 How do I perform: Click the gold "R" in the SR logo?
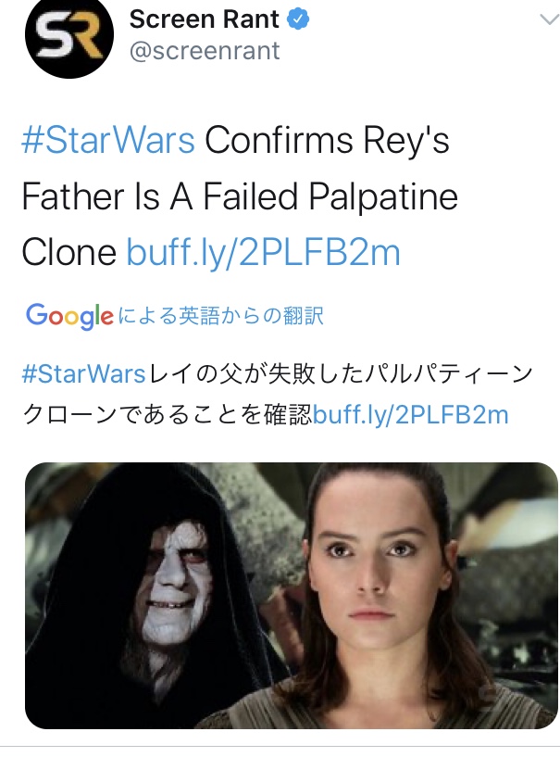83,37
